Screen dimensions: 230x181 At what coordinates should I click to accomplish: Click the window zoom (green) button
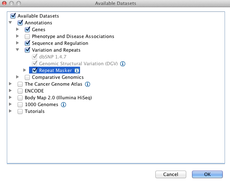19,3
